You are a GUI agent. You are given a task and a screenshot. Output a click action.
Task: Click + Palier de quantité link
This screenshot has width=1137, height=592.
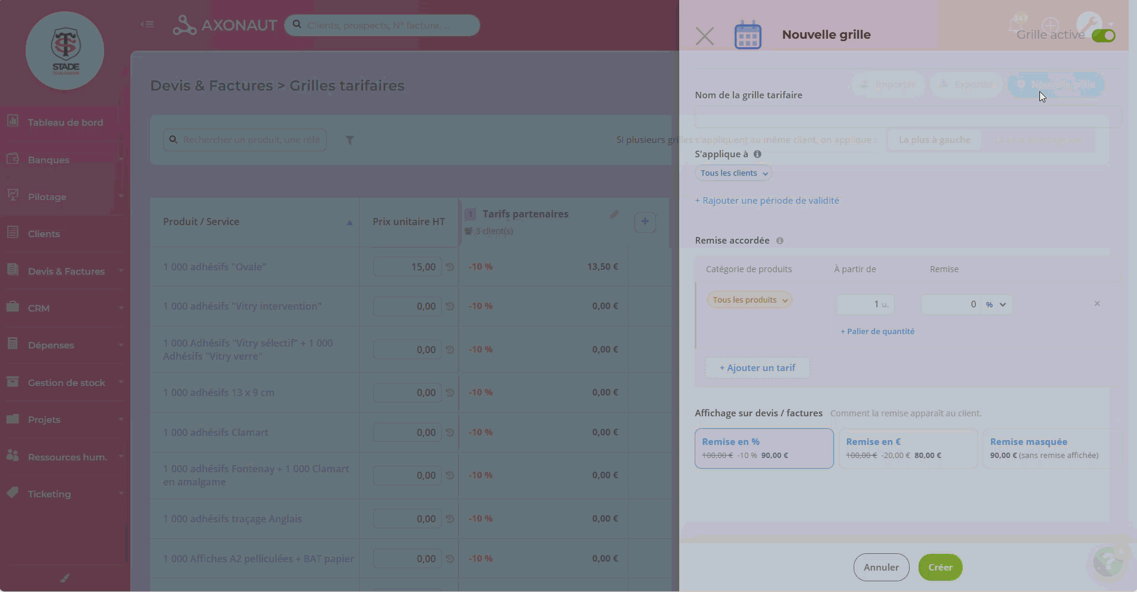(x=877, y=332)
